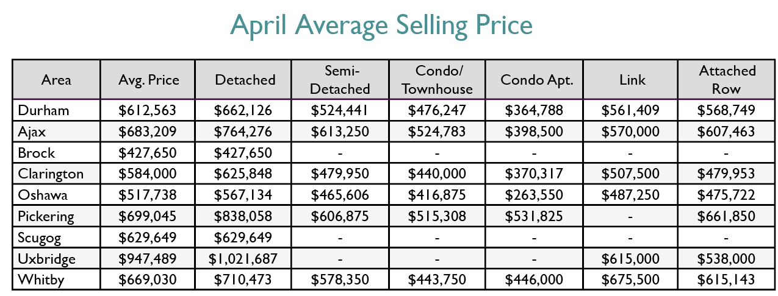778x296 pixels.
Task: Click the Brock area cell
Action: coord(36,152)
